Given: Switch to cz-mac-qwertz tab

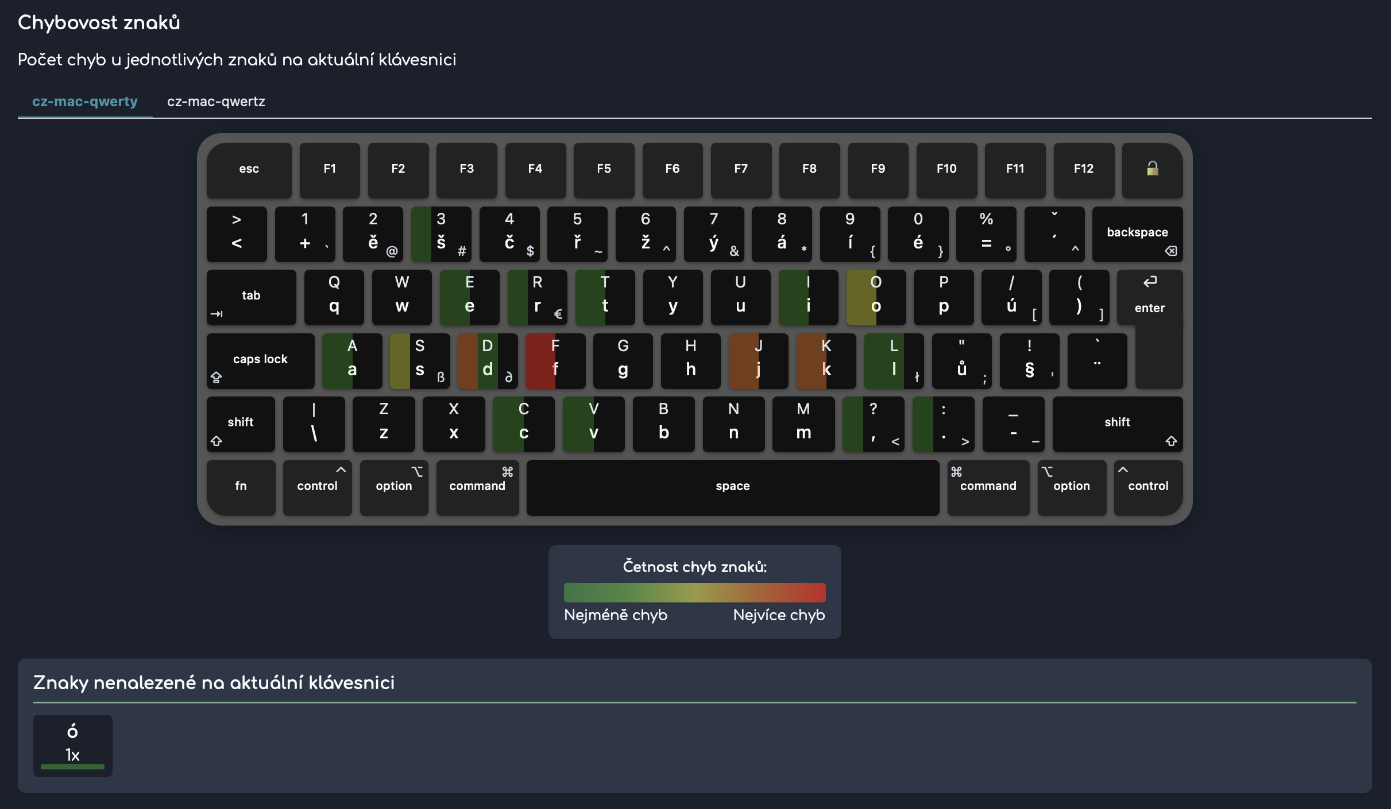Looking at the screenshot, I should [x=216, y=102].
